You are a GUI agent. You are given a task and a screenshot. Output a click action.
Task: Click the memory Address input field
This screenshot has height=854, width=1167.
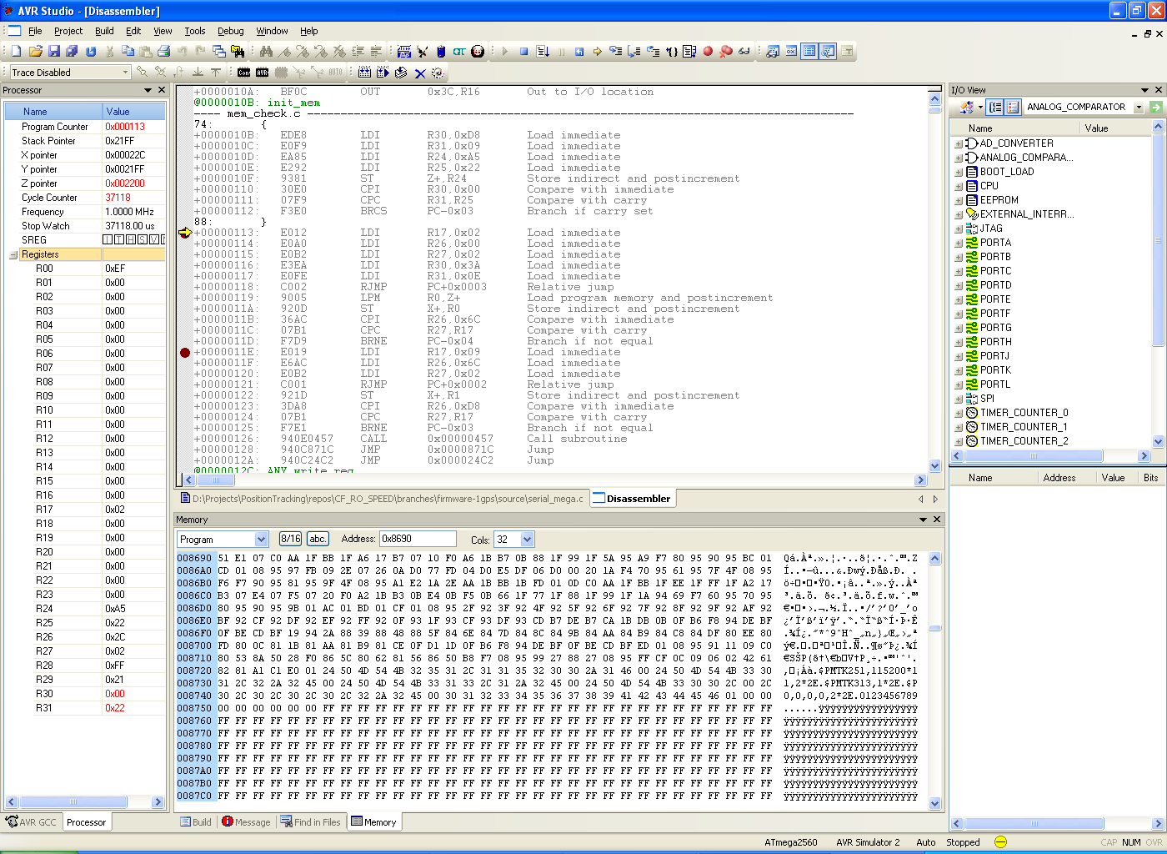point(418,539)
